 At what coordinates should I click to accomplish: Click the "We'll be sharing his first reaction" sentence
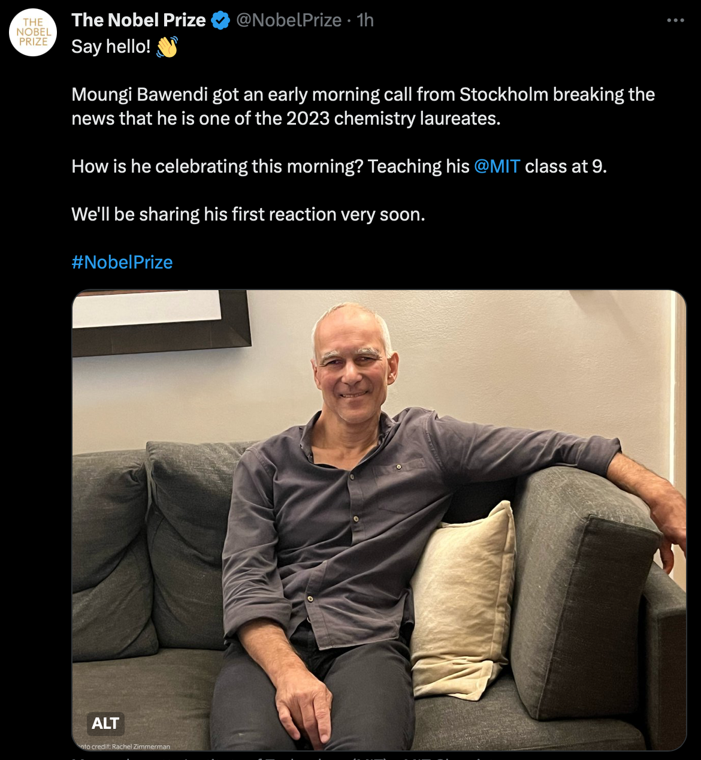point(248,214)
